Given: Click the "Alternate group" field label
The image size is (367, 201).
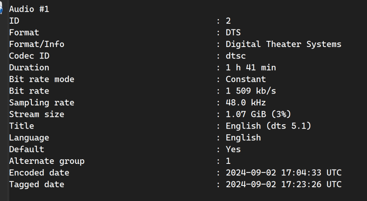Looking at the screenshot, I should [x=46, y=161].
